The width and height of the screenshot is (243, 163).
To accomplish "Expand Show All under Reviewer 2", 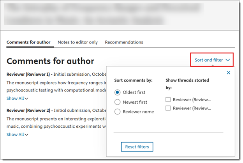I will click(x=17, y=135).
